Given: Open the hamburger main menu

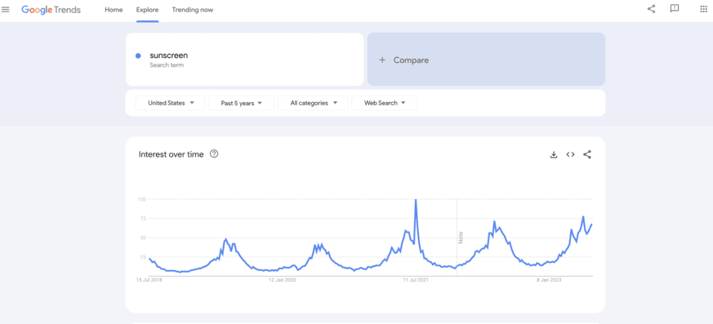Looking at the screenshot, I should click(x=6, y=10).
